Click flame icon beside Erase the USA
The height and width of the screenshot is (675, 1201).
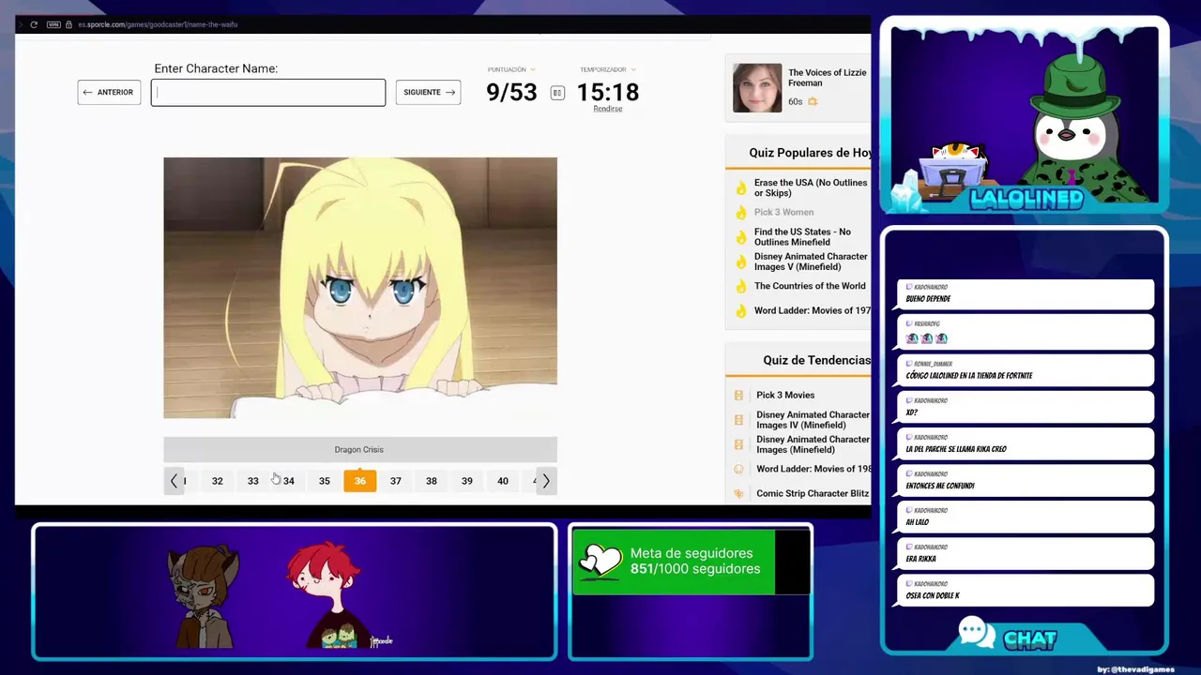click(x=740, y=188)
